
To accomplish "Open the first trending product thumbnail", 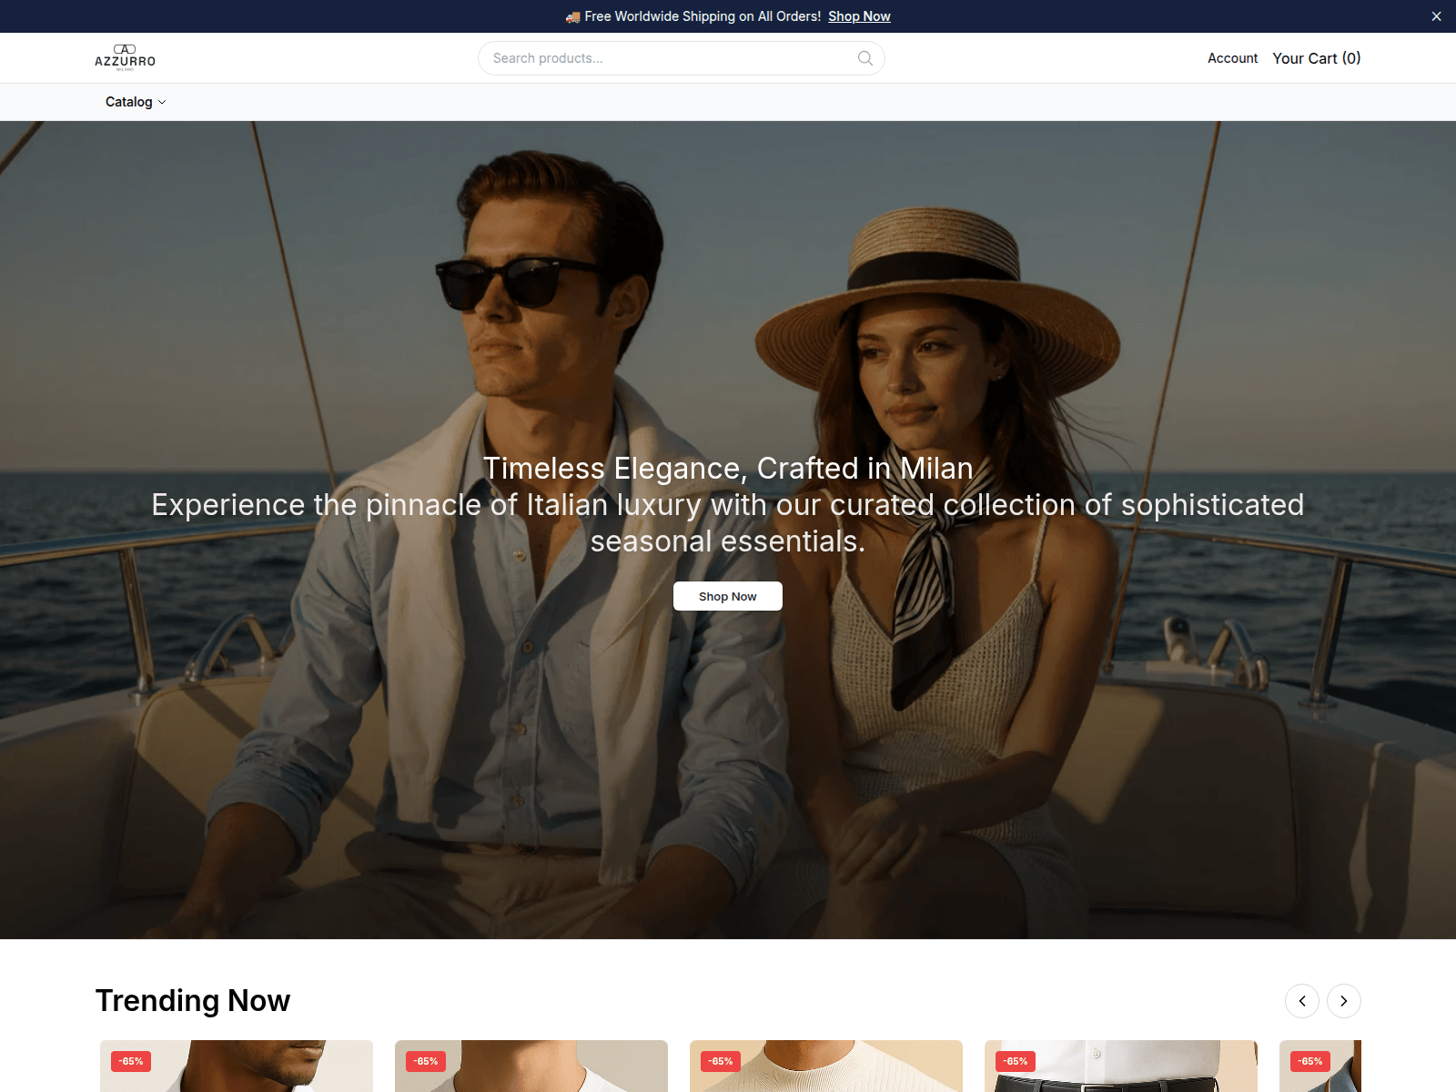I will coord(237,1067).
